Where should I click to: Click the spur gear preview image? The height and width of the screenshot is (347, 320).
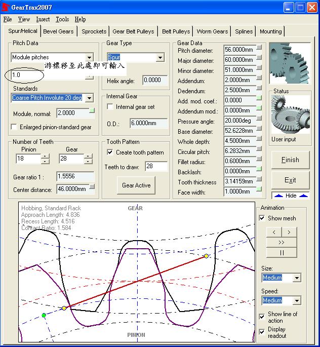(290, 63)
